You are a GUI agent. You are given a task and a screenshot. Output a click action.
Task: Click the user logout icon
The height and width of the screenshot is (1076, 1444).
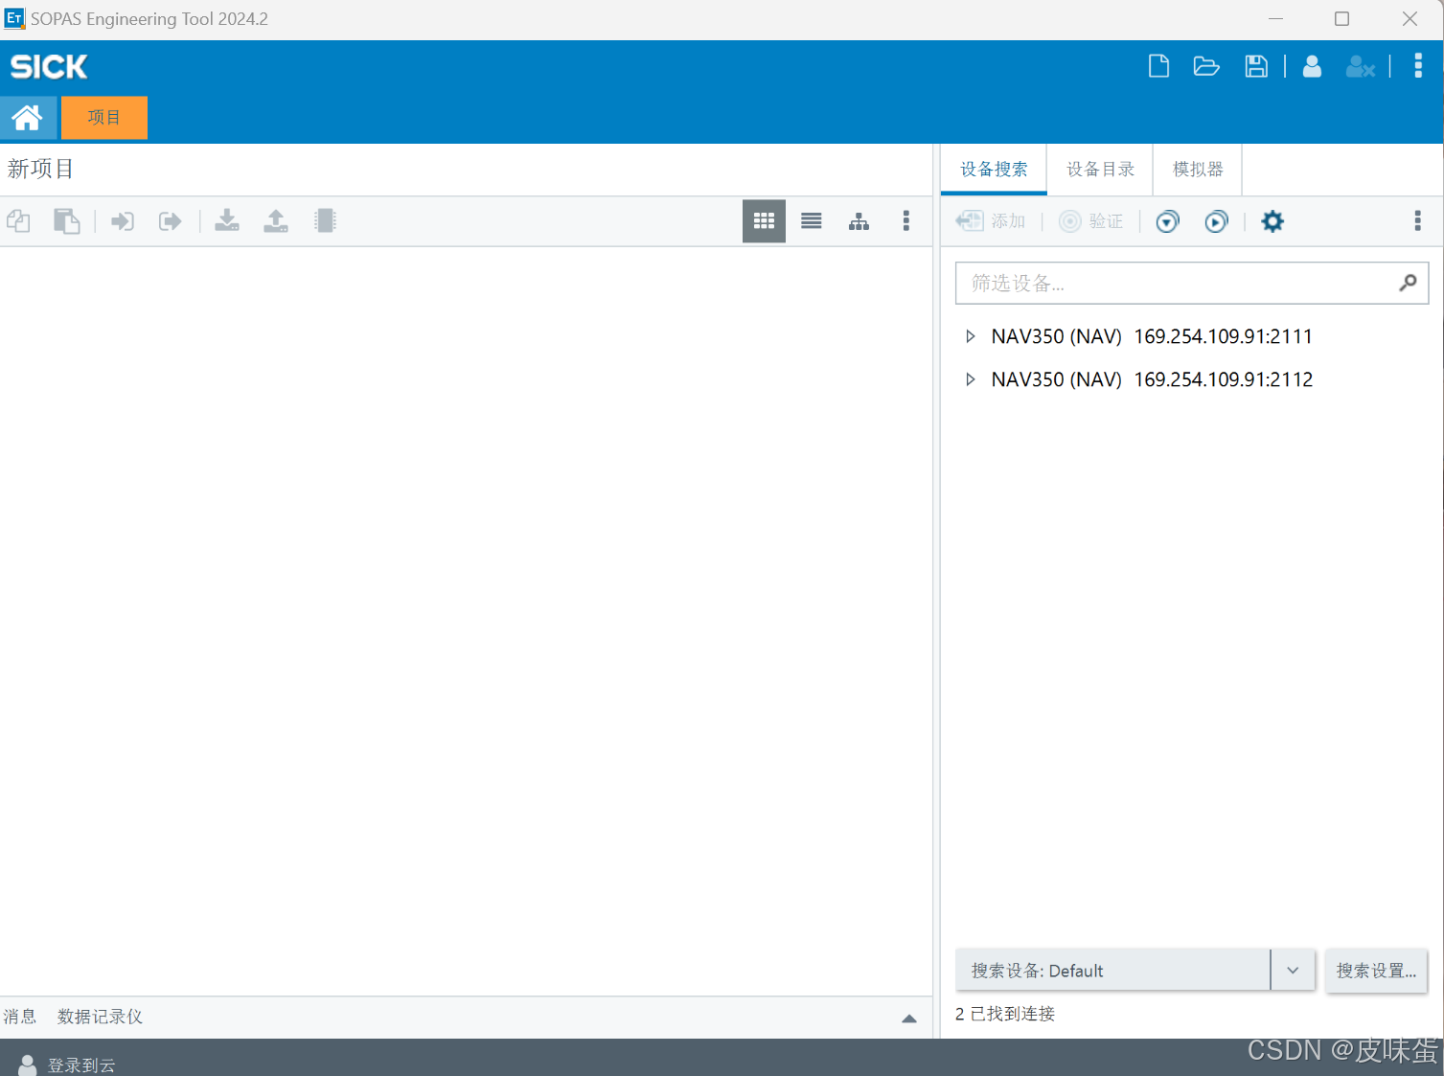1361,66
